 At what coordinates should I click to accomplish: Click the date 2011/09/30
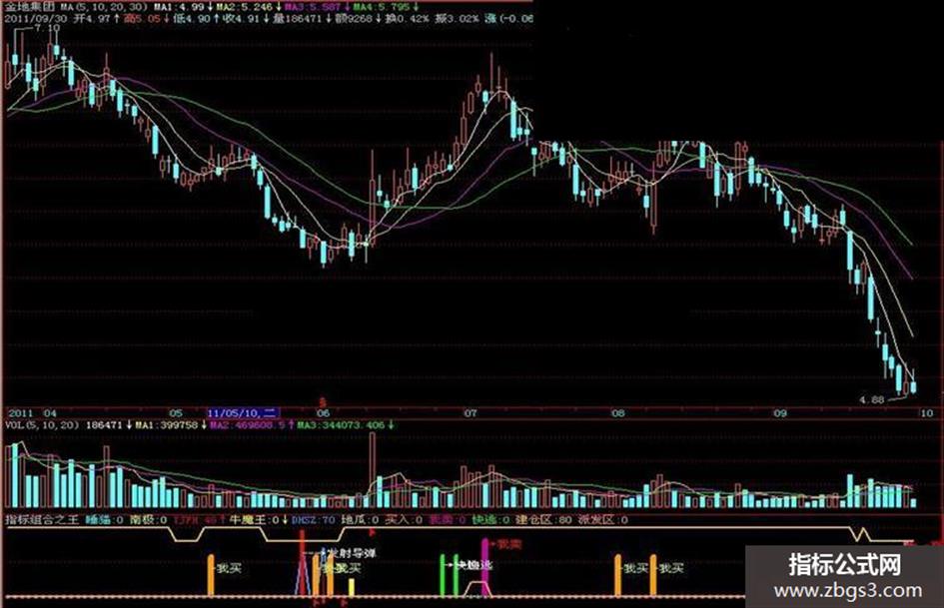35,19
